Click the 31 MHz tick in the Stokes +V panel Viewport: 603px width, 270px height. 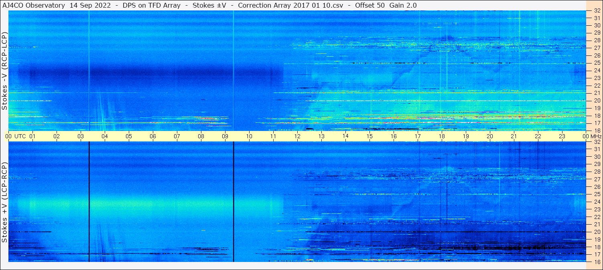pyautogui.click(x=597, y=149)
